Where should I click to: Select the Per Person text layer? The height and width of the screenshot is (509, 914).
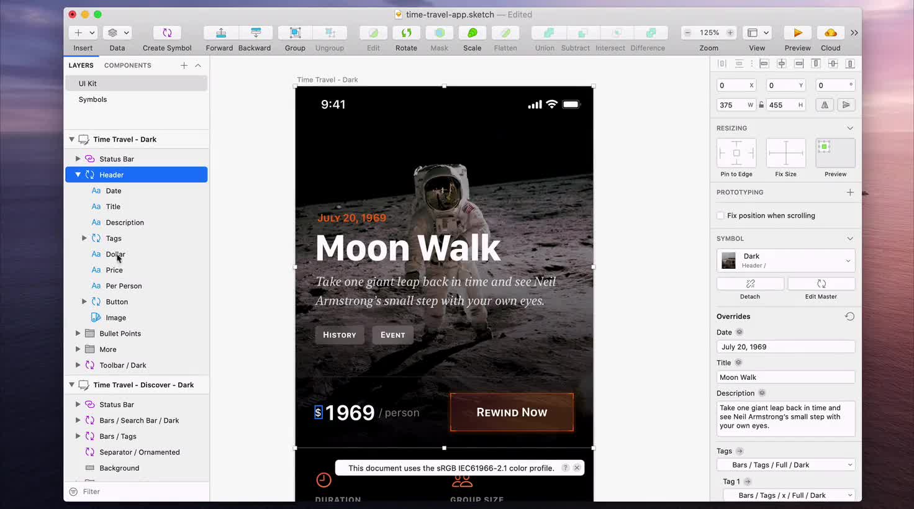tap(124, 286)
